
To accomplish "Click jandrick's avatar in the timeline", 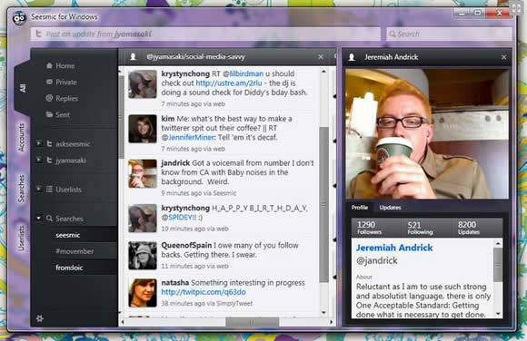I will pyautogui.click(x=143, y=173).
